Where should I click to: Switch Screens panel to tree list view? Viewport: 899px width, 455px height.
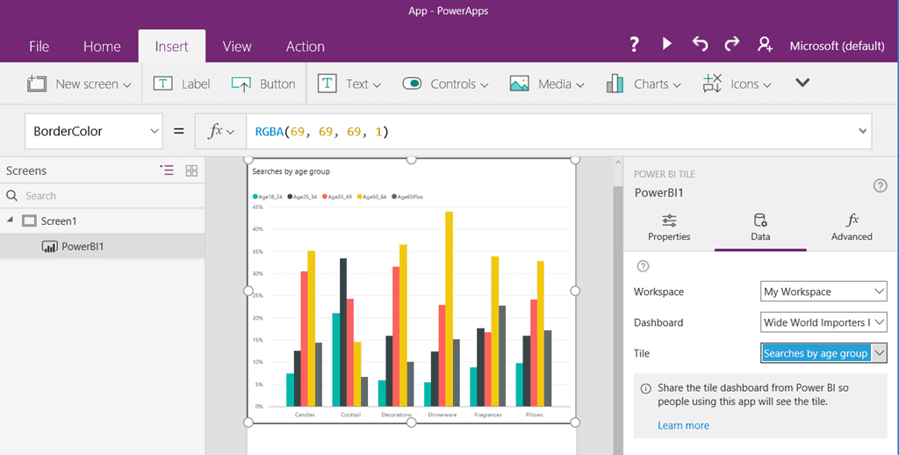pyautogui.click(x=167, y=170)
